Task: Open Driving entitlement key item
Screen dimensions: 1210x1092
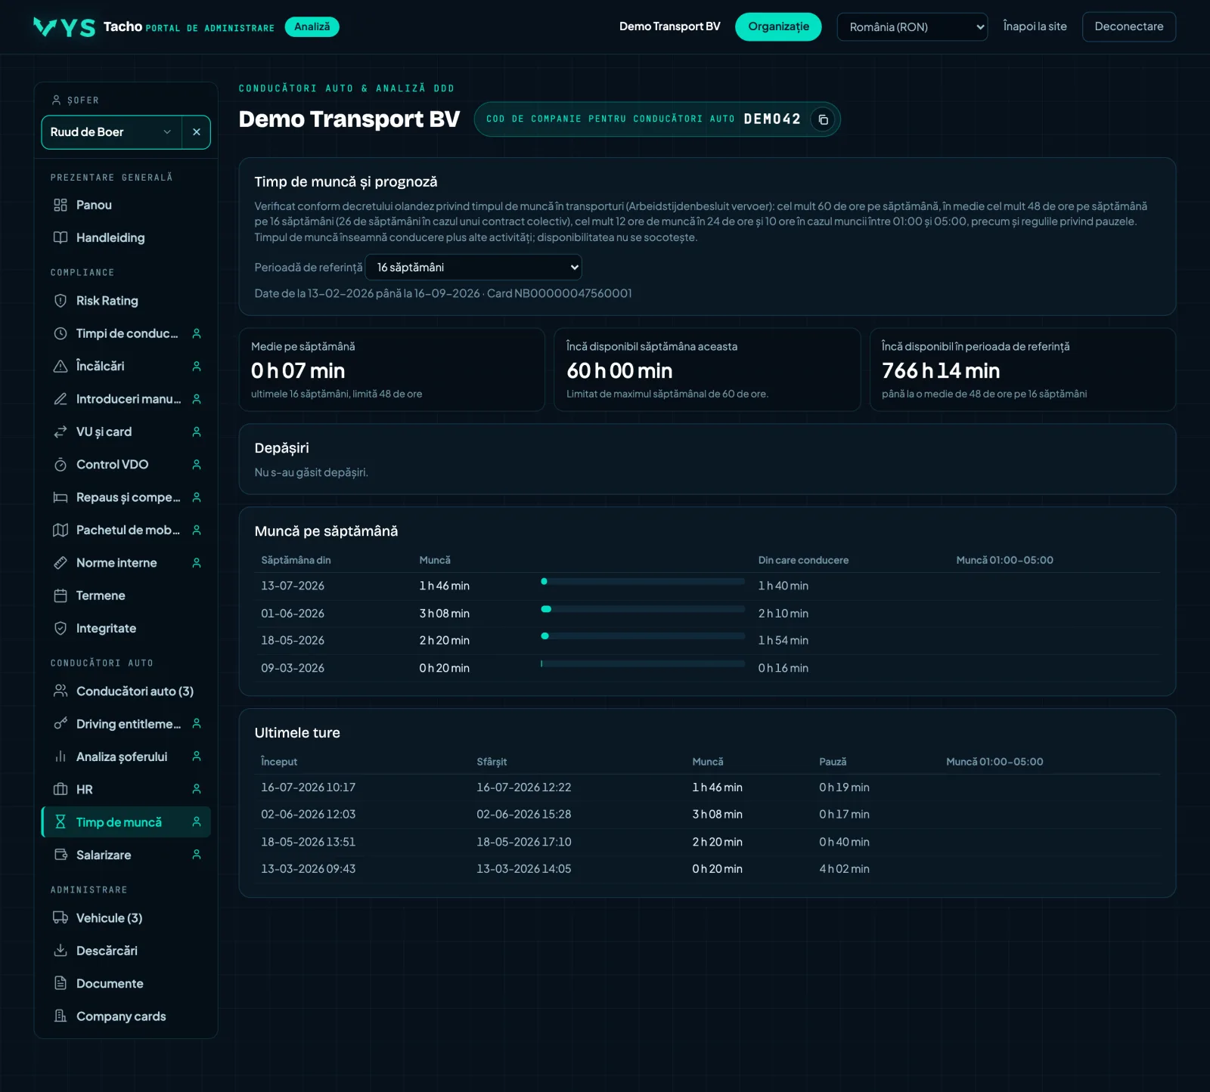Action: pos(126,724)
